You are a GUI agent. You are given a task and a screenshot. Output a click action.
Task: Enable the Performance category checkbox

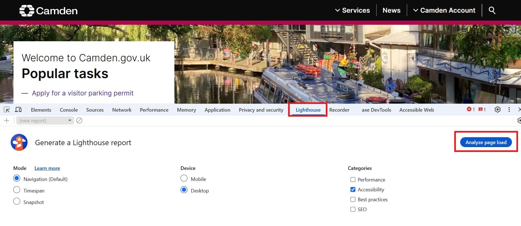[353, 180]
